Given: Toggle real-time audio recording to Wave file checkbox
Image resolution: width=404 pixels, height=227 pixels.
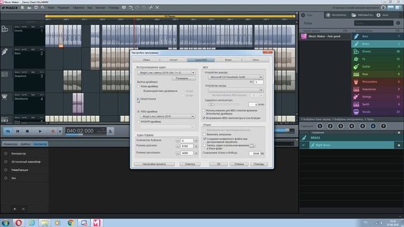Looking at the screenshot, I should click(205, 146).
